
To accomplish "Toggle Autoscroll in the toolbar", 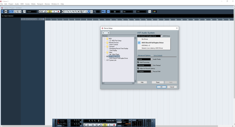I will point(103,11).
